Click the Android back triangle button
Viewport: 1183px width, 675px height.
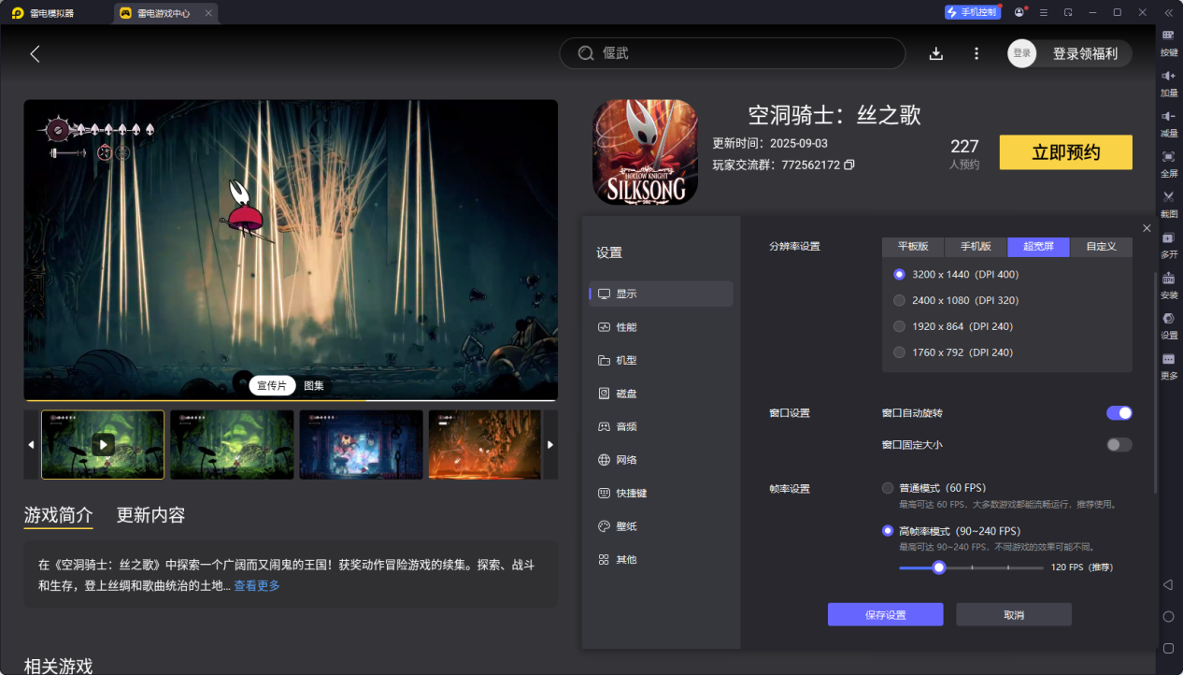1168,584
